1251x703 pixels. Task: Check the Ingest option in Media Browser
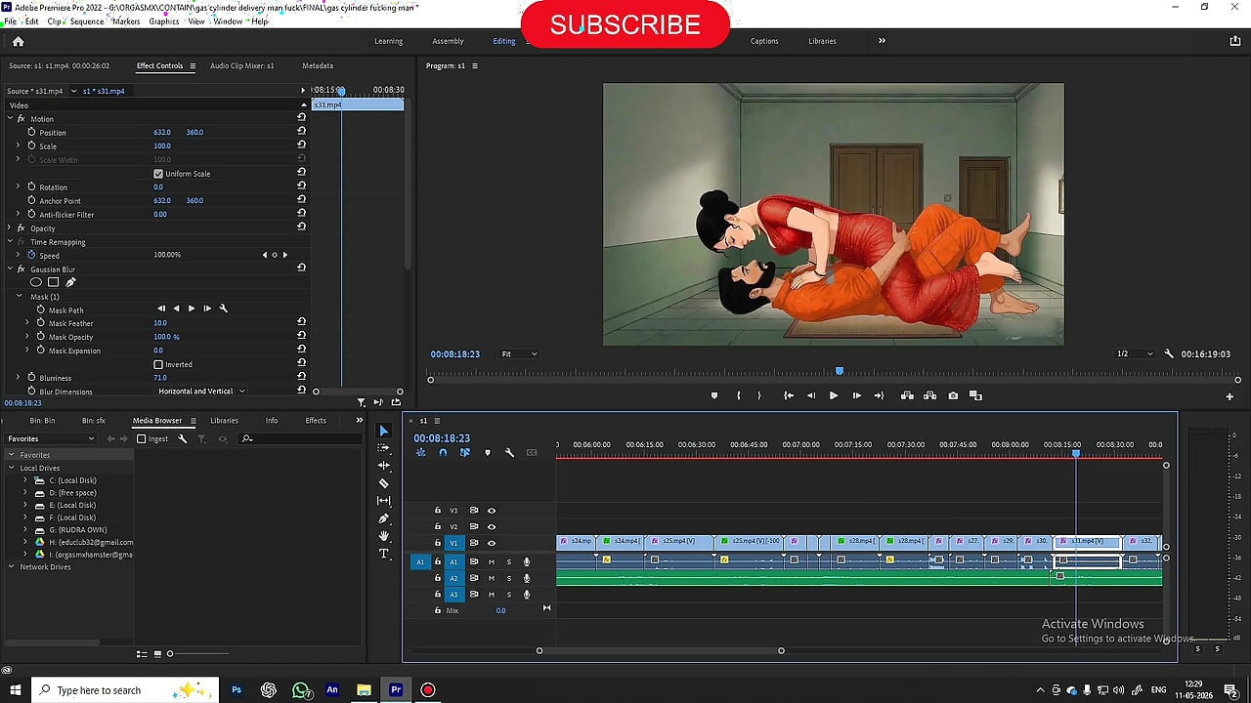(142, 438)
